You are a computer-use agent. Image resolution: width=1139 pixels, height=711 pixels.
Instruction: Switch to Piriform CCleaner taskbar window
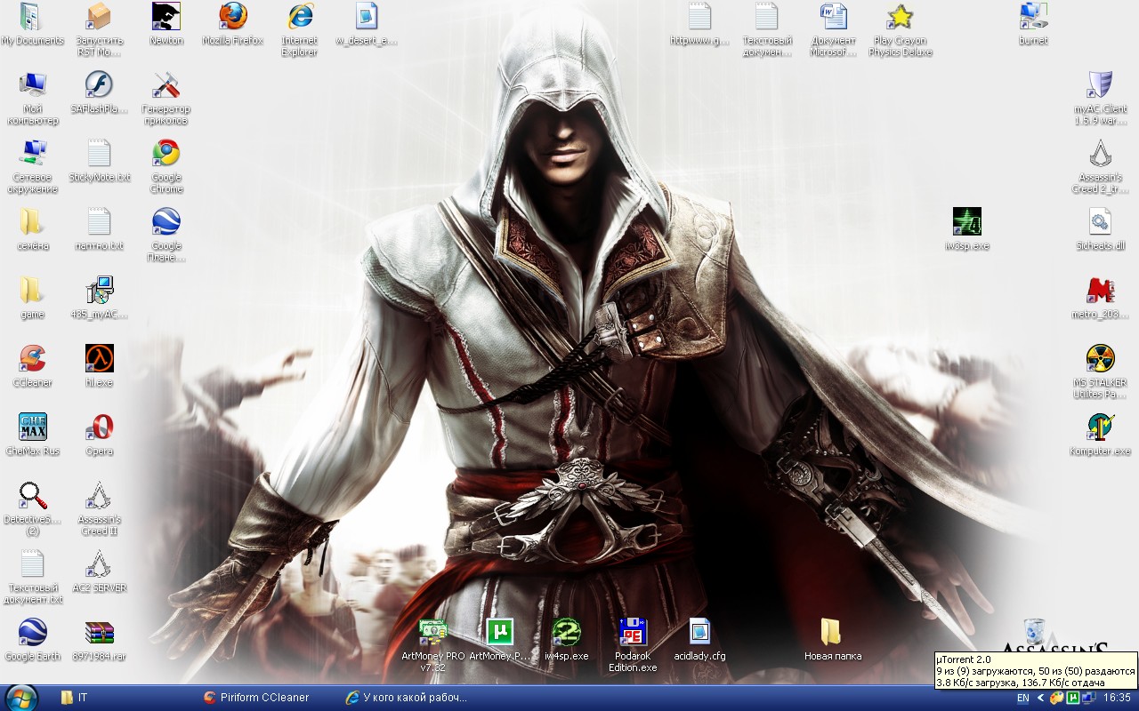(256, 698)
